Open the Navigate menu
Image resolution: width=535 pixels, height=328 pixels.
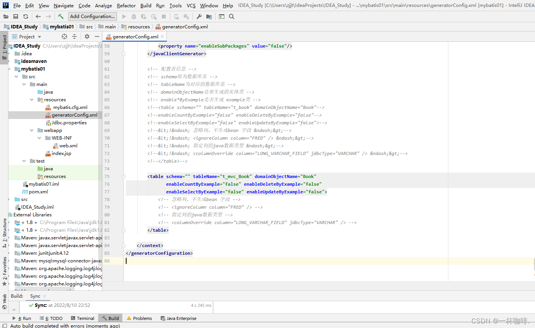64,5
